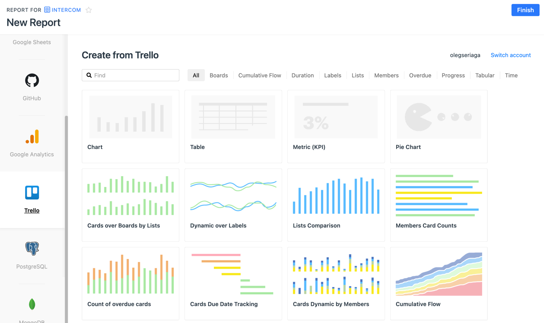Select the Metric (KPI) template thumbnail

336,117
